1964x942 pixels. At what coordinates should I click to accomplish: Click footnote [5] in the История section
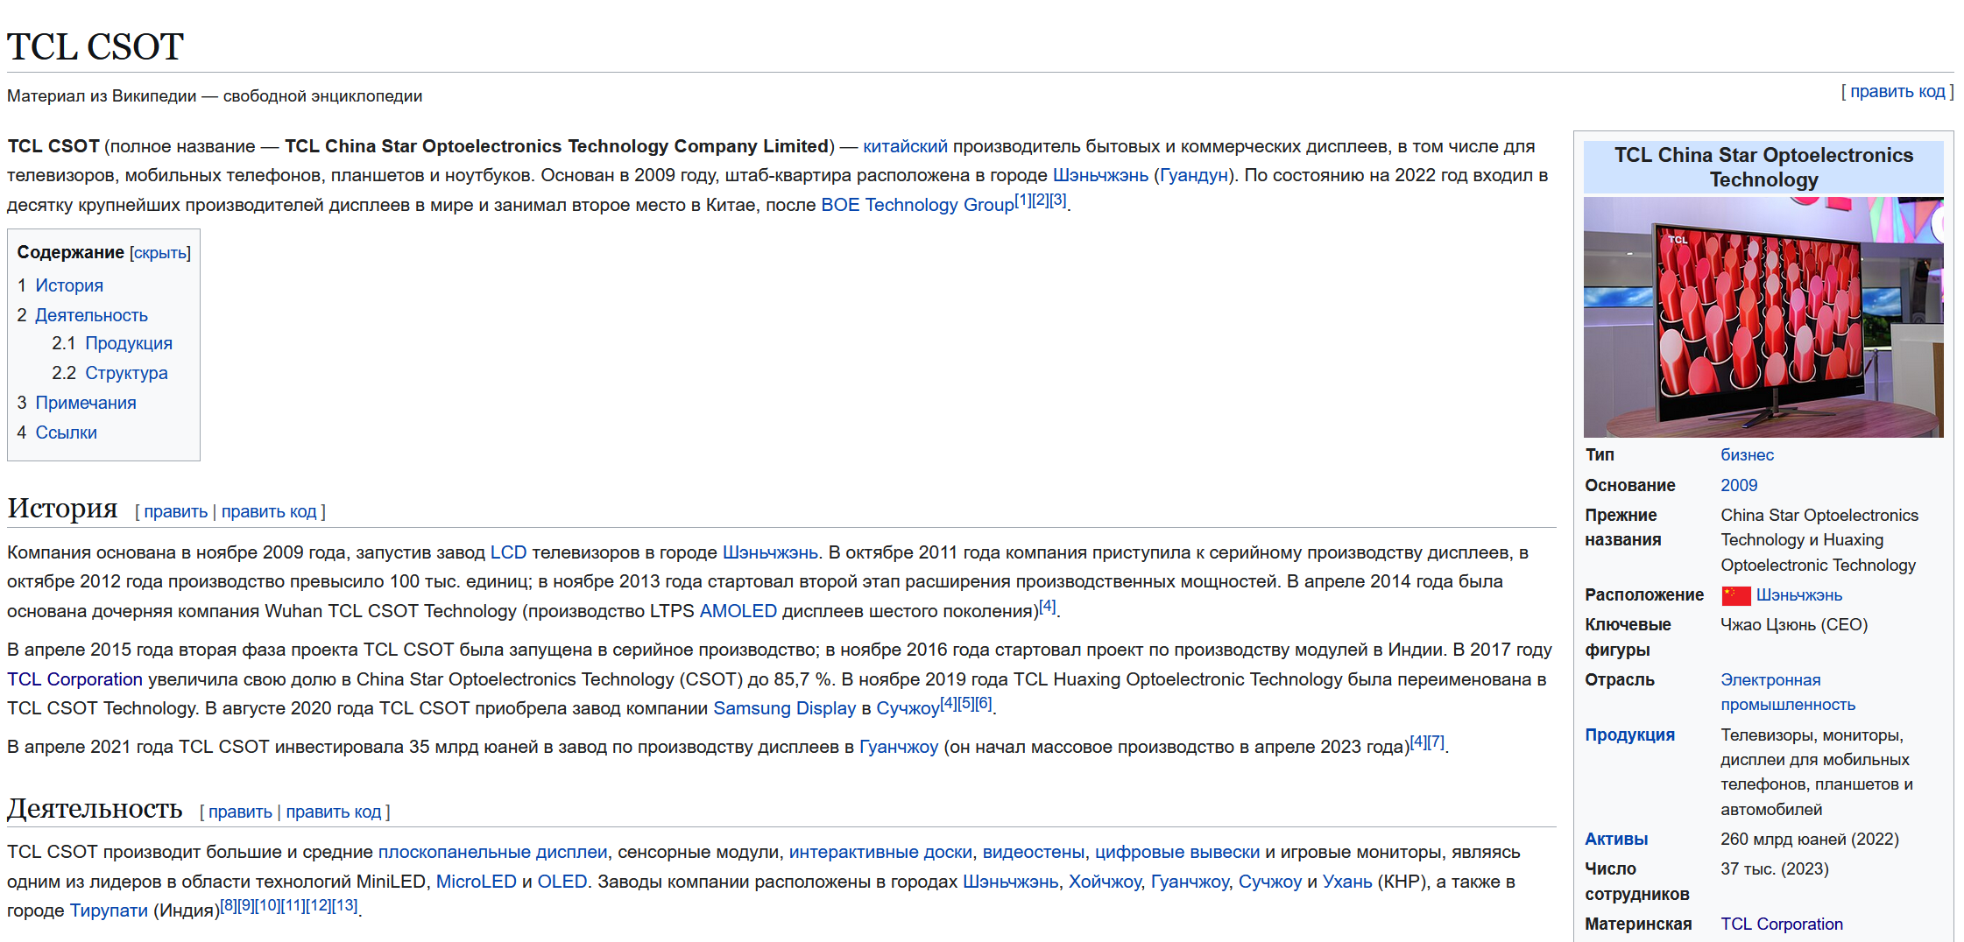pos(965,703)
